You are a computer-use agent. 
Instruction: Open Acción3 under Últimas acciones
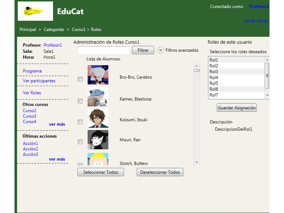click(x=30, y=154)
